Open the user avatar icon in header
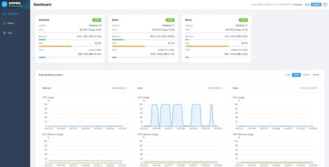This screenshot has width=329, height=167. tap(325, 5)
